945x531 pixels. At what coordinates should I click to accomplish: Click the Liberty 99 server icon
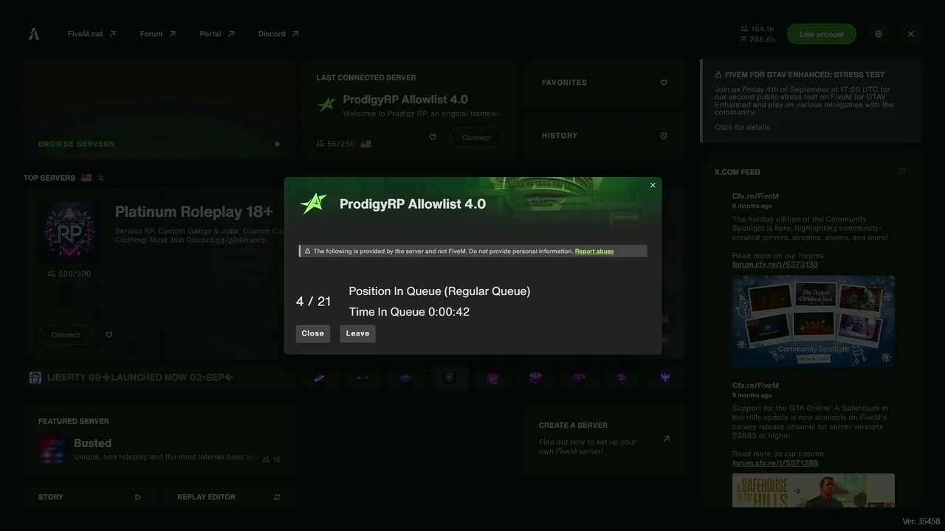(35, 378)
